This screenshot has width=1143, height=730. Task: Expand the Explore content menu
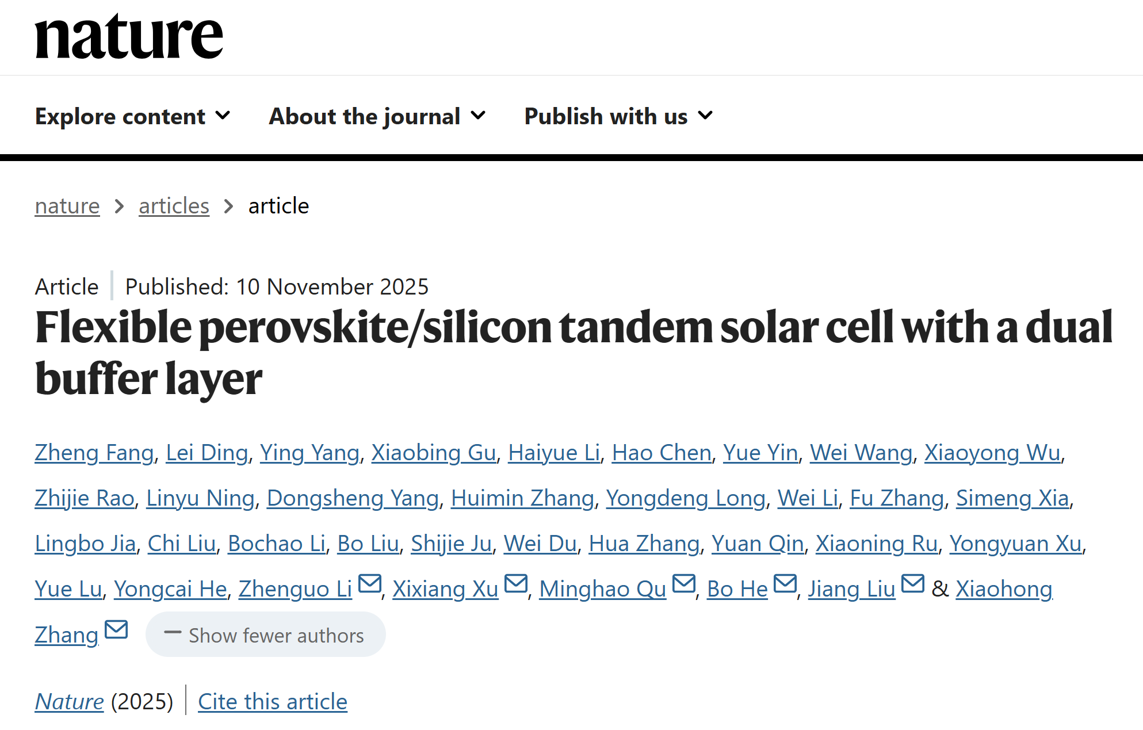pyautogui.click(x=133, y=116)
